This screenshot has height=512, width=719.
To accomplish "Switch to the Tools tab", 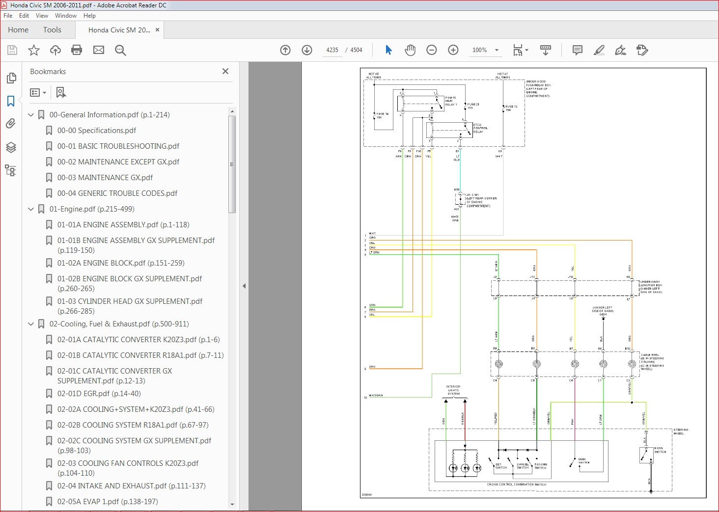I will pos(52,30).
